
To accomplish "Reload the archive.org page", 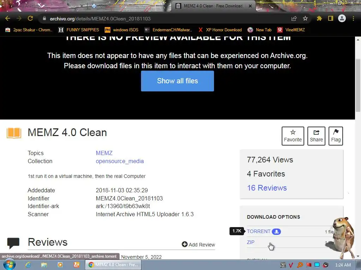I will pos(30,19).
